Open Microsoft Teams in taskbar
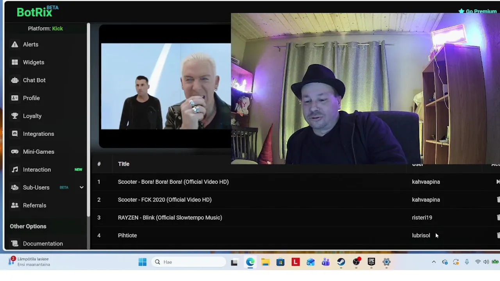Viewport: 500px width, 281px height. pyautogui.click(x=326, y=262)
